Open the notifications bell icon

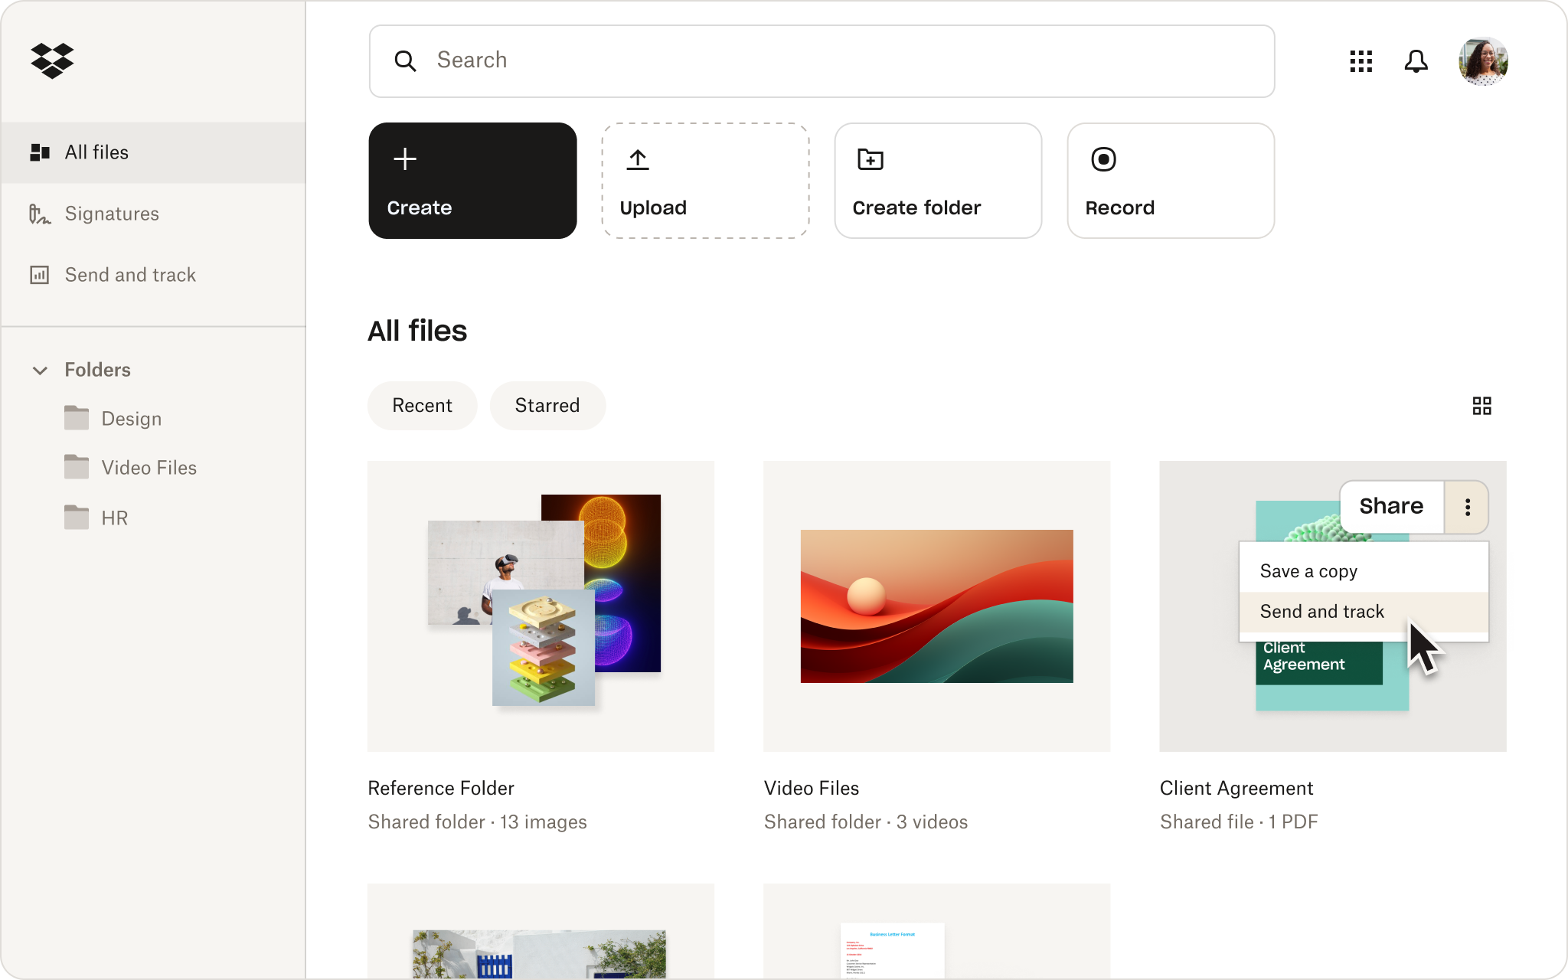click(1418, 60)
